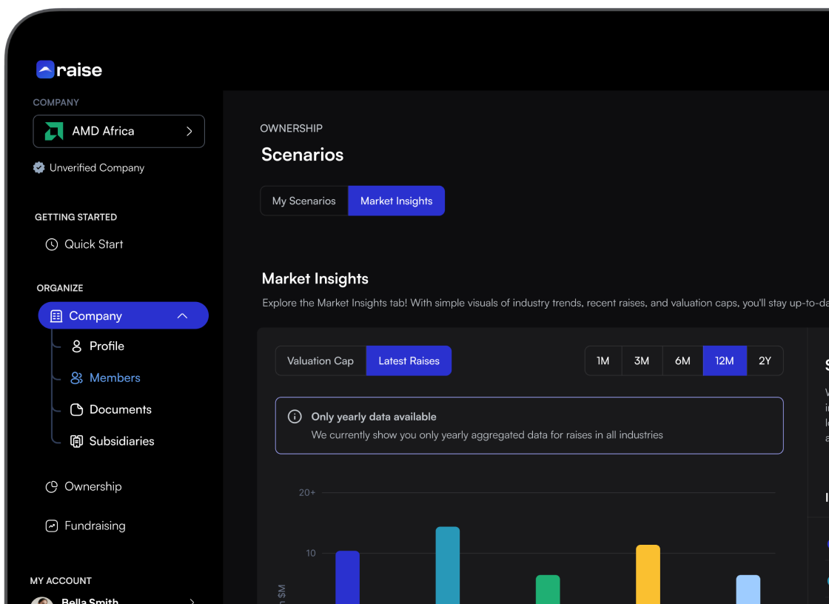Click Bella Smith's avatar photo
829x604 pixels.
(41, 601)
